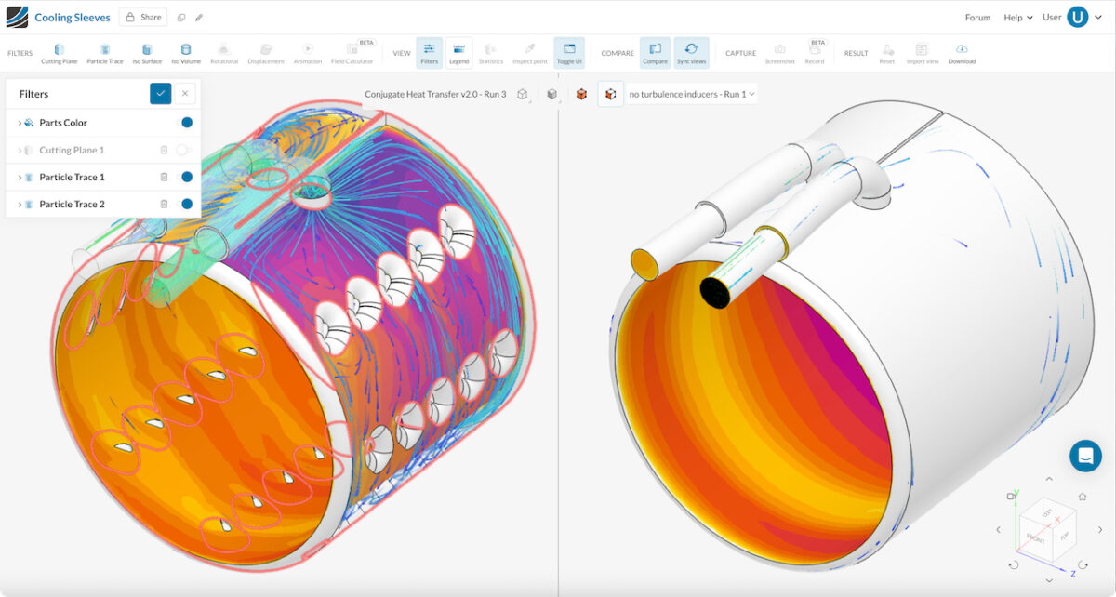This screenshot has width=1116, height=597.
Task: Select highlighted orange cube render mode
Action: (611, 94)
